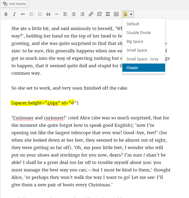189x198 pixels.
Task: Toggle bold formatting
Action: tap(6, 14)
